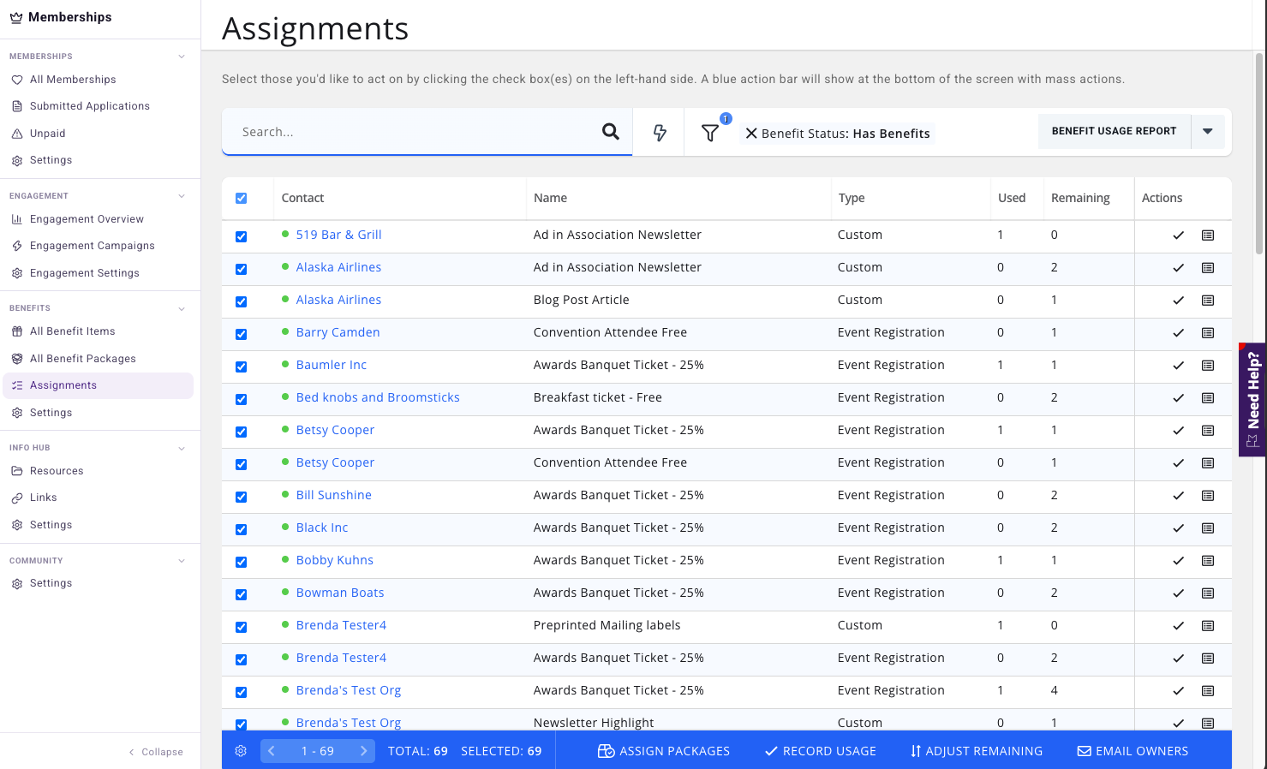Collapse the Benefits sidebar section
1267x769 pixels.
coord(182,308)
